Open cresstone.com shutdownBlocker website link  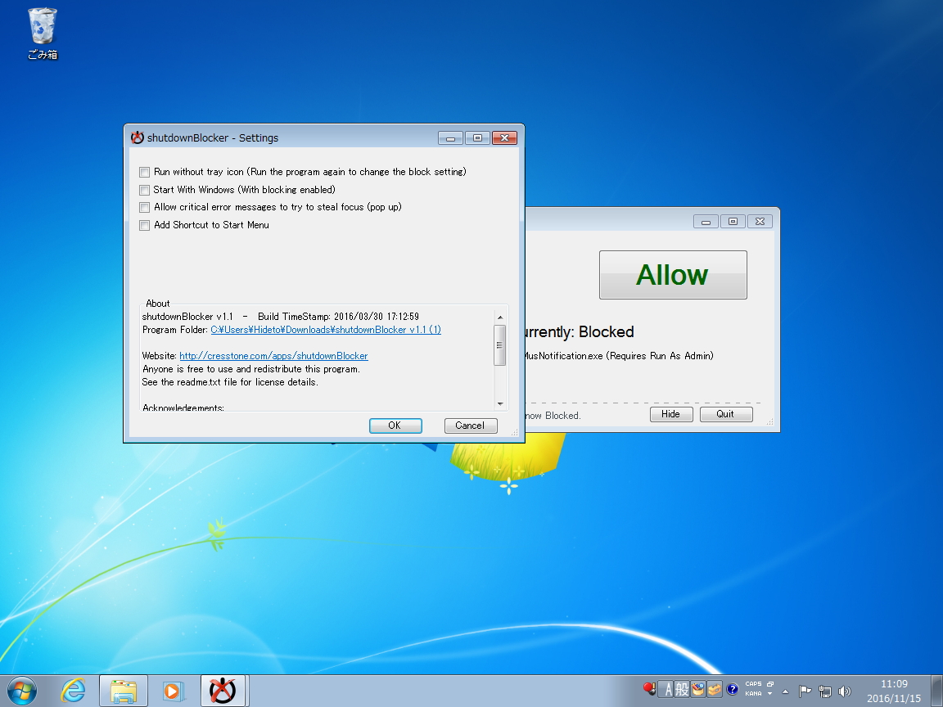273,356
